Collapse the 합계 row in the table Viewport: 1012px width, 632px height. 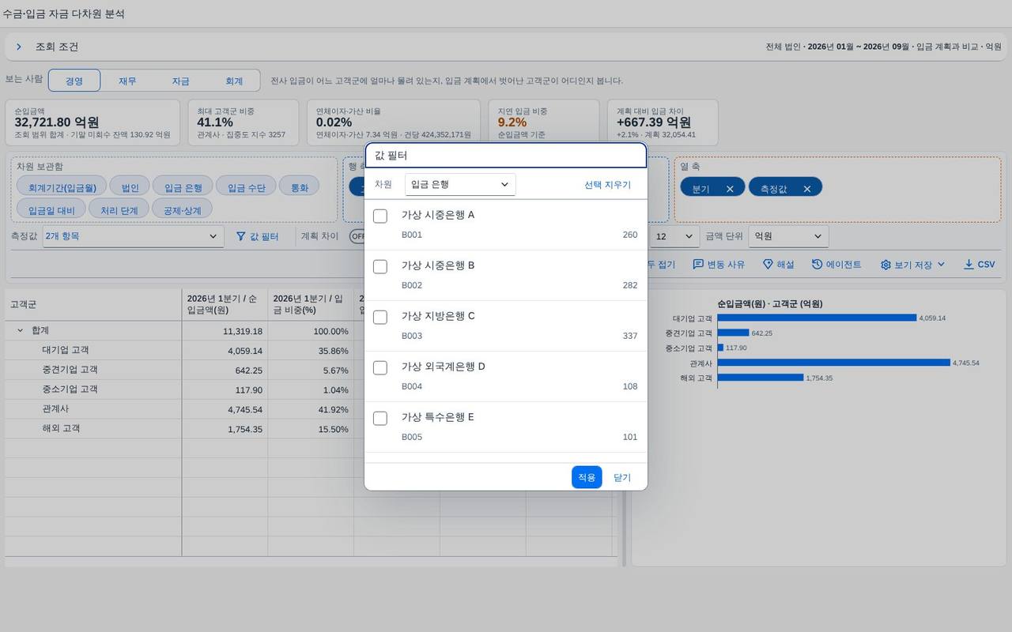click(x=21, y=331)
